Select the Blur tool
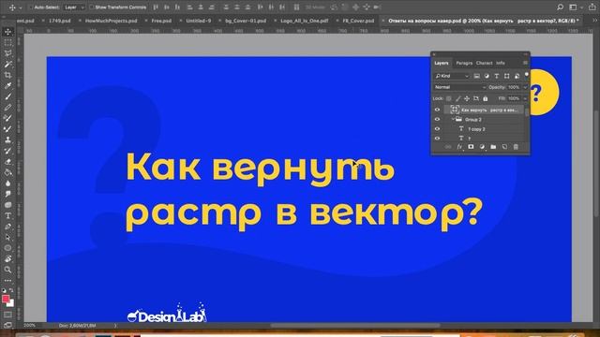The height and width of the screenshot is (337, 600). click(x=7, y=183)
